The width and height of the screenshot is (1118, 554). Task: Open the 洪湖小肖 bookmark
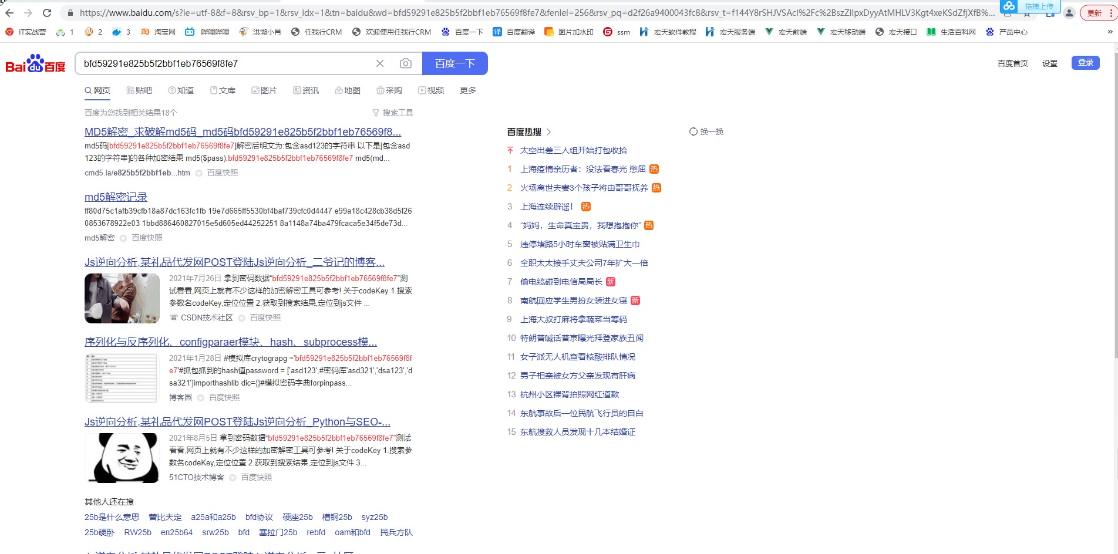click(x=260, y=32)
